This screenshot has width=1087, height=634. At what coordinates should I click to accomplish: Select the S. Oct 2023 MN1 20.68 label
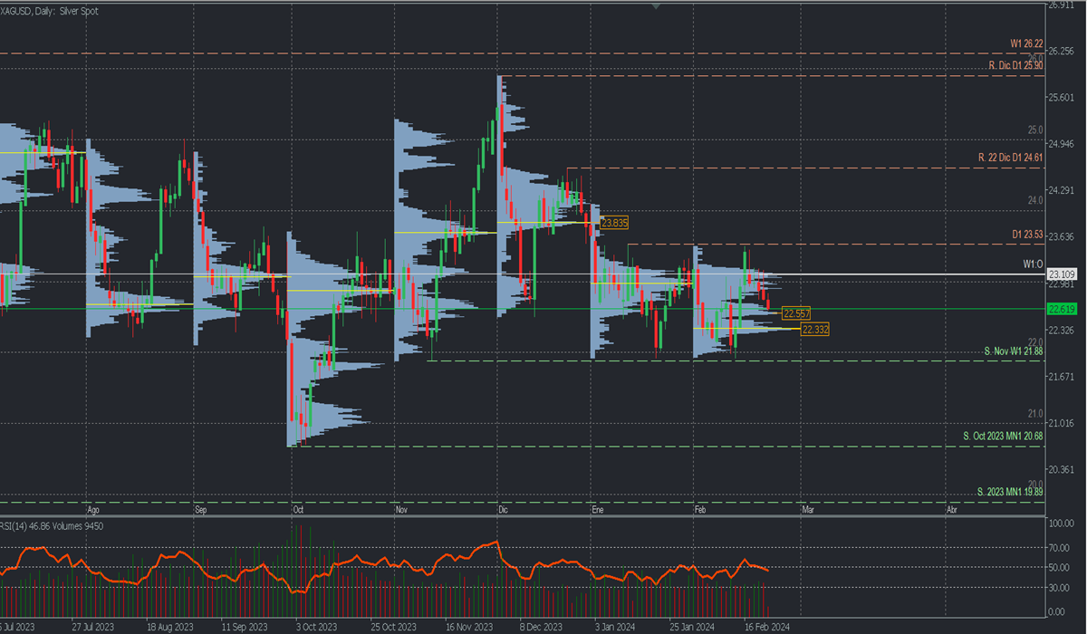tap(1003, 437)
